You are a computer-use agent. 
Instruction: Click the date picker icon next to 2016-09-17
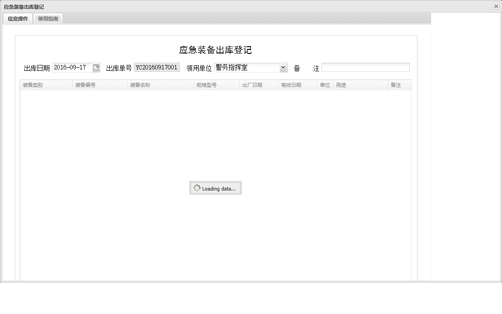[x=96, y=67]
